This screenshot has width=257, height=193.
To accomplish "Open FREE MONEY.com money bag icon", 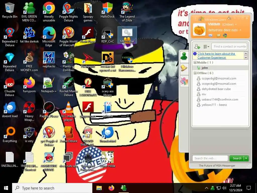I will click(29, 62).
